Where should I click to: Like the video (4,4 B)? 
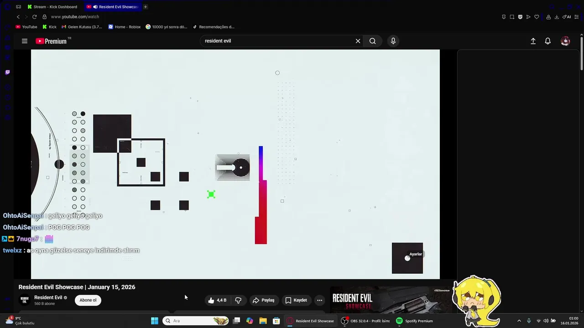(217, 300)
